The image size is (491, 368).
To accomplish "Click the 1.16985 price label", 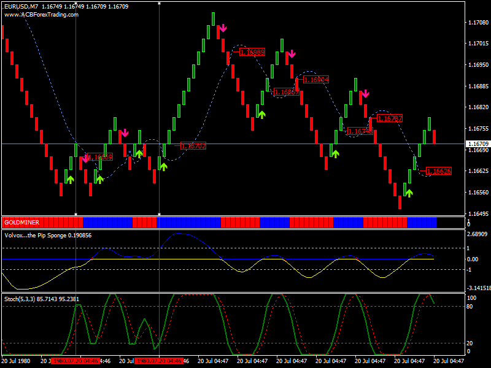I will [x=252, y=52].
